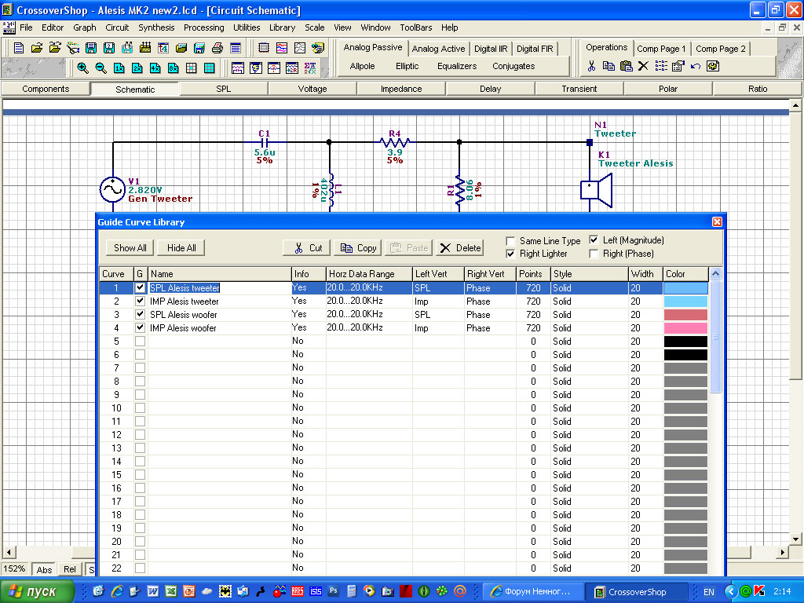The width and height of the screenshot is (804, 603).
Task: Uncheck G box for IMP Alesis woofer
Action: point(140,327)
